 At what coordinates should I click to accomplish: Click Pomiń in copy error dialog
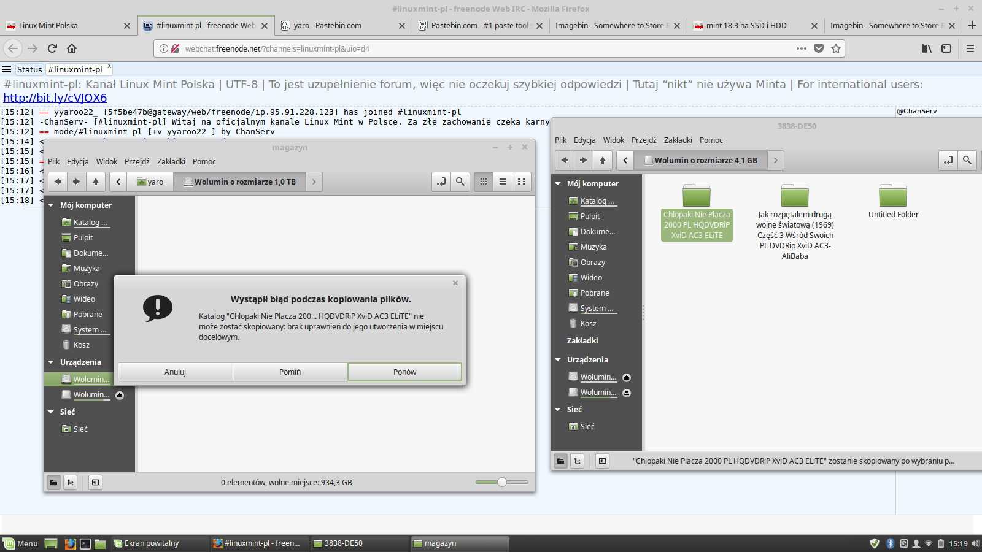pyautogui.click(x=290, y=372)
